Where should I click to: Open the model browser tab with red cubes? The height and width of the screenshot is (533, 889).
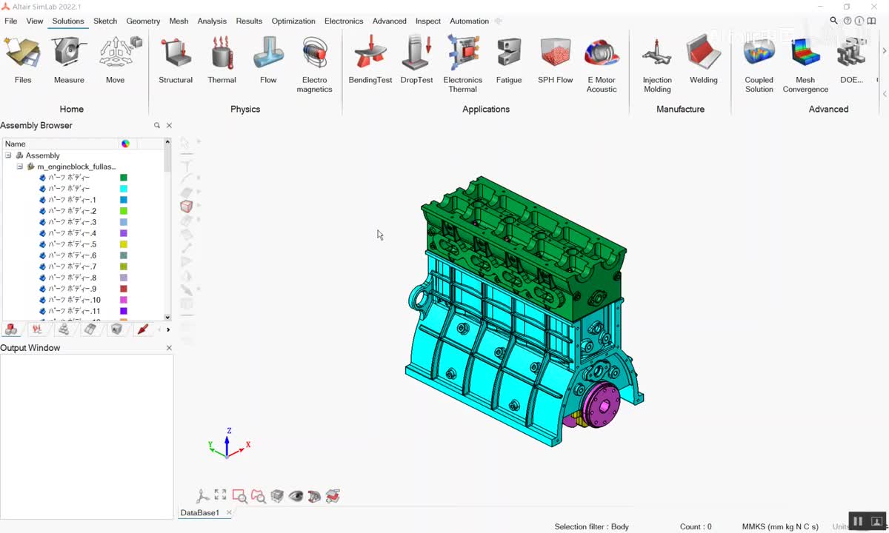pyautogui.click(x=11, y=329)
